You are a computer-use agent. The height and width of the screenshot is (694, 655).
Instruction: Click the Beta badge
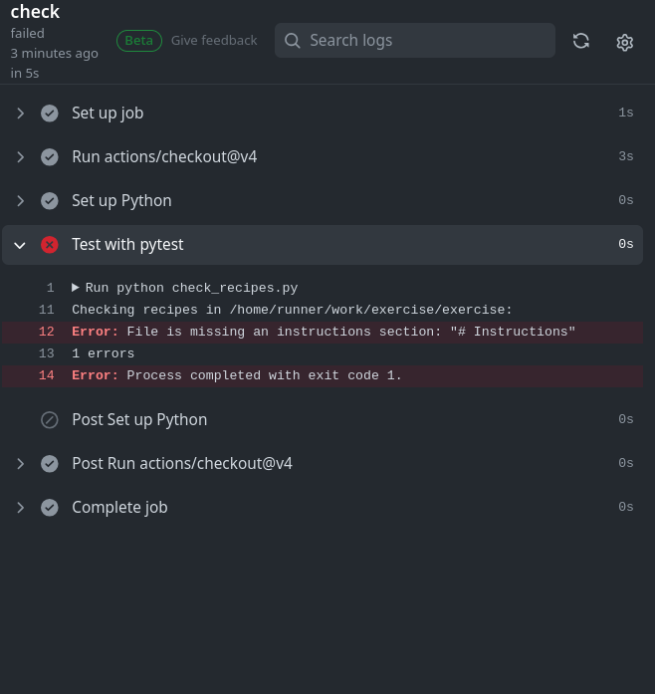(139, 41)
